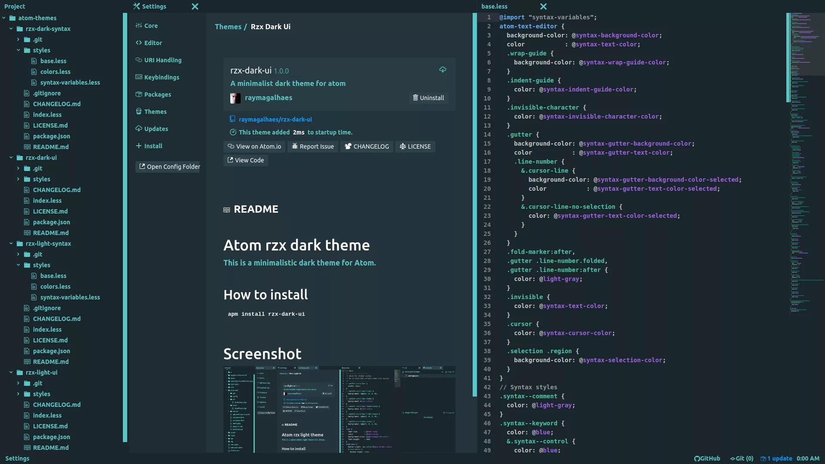Collapse the rzx-light-ui folder
This screenshot has height=464, width=825.
(x=11, y=372)
